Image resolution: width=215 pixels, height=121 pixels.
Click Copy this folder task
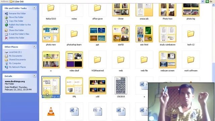tap(16, 21)
